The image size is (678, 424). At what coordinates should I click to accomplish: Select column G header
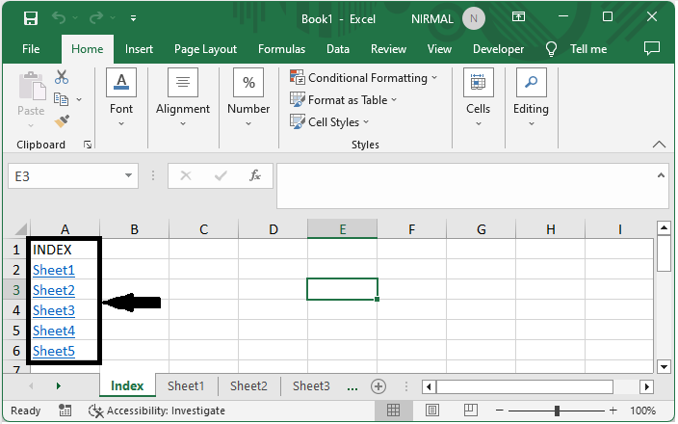481,229
